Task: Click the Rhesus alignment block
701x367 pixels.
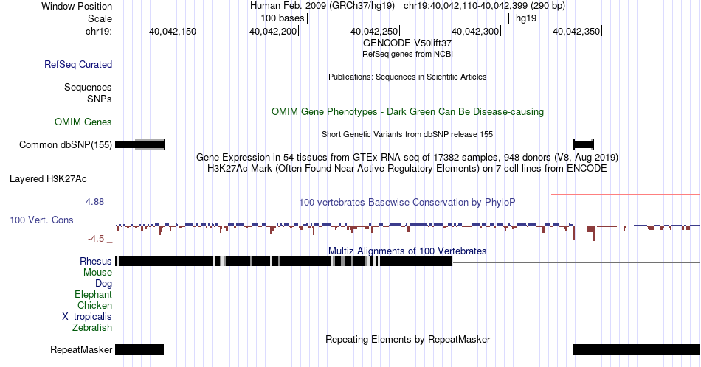Action: [x=284, y=261]
